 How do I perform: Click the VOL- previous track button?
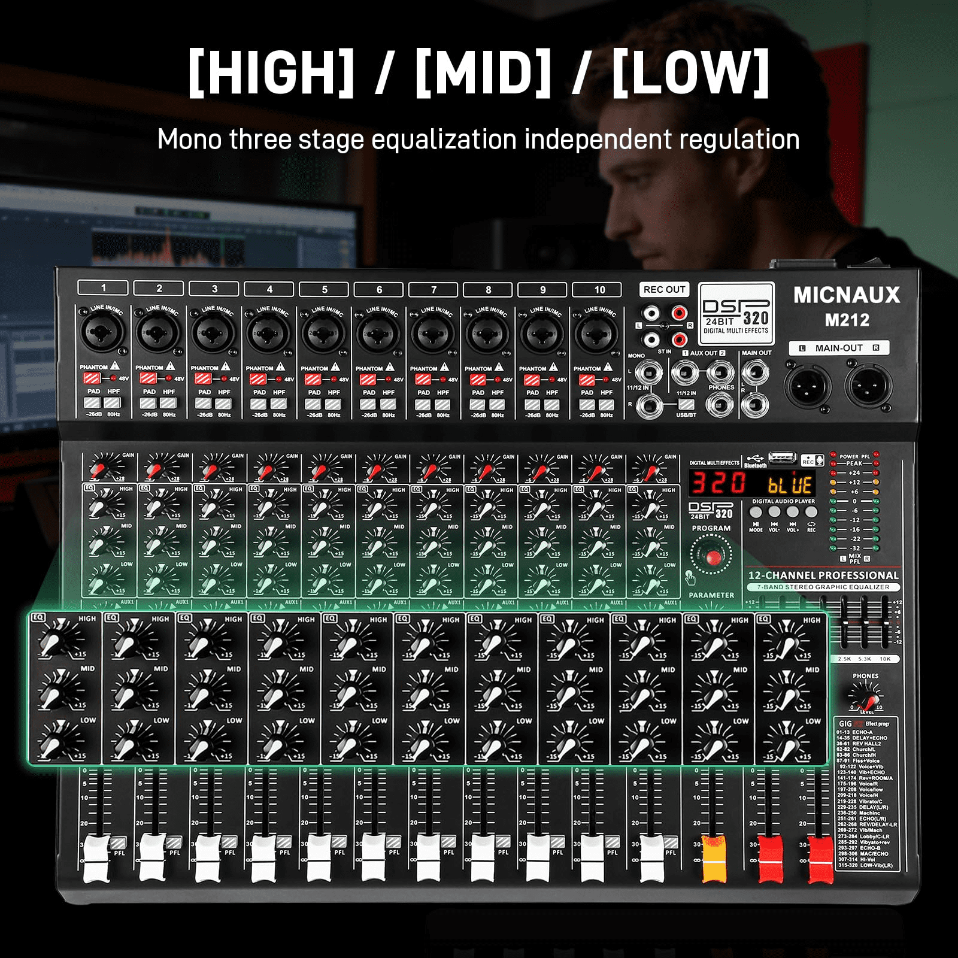(x=774, y=513)
